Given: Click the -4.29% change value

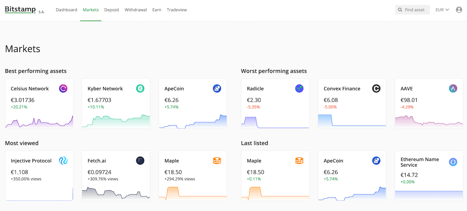Looking at the screenshot, I should 407,107.
